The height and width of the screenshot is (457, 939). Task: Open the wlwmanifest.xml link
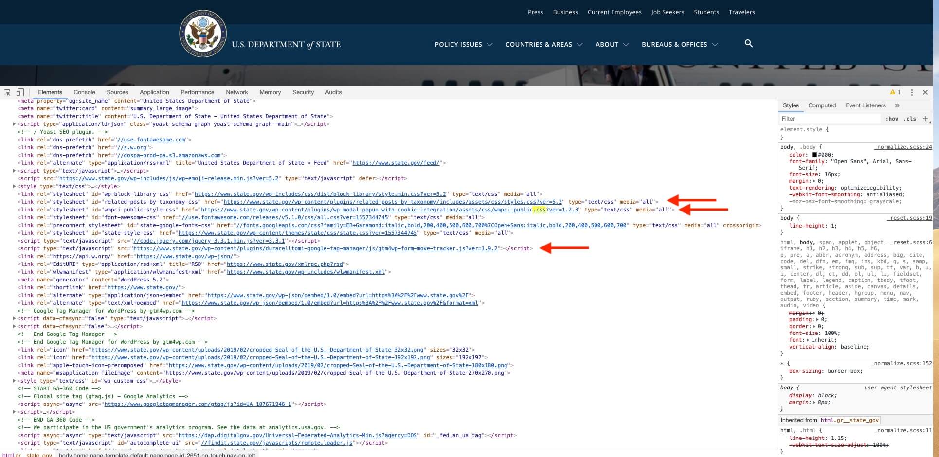pyautogui.click(x=306, y=272)
